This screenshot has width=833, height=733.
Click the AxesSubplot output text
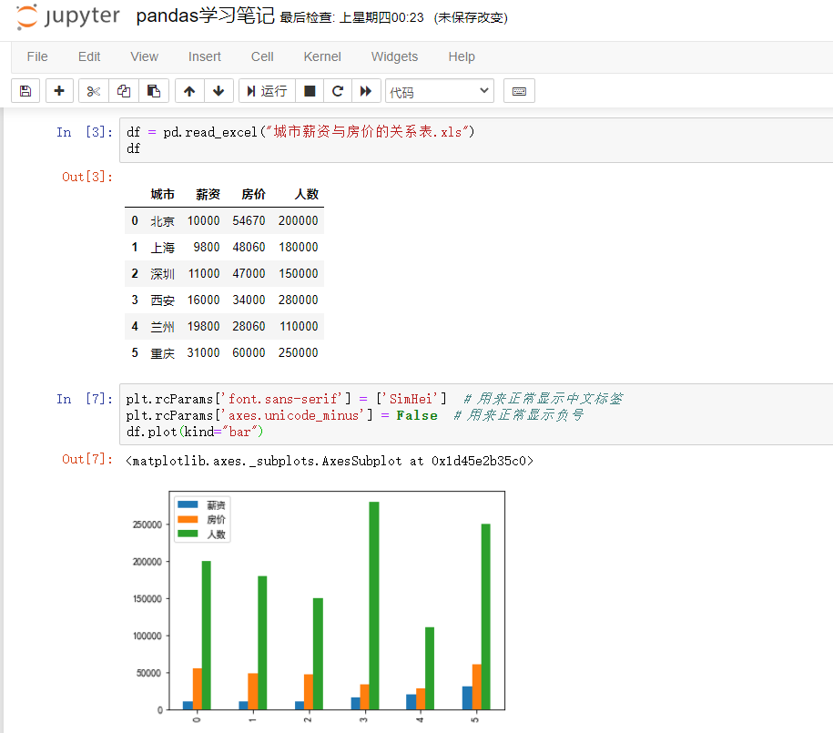point(330,461)
